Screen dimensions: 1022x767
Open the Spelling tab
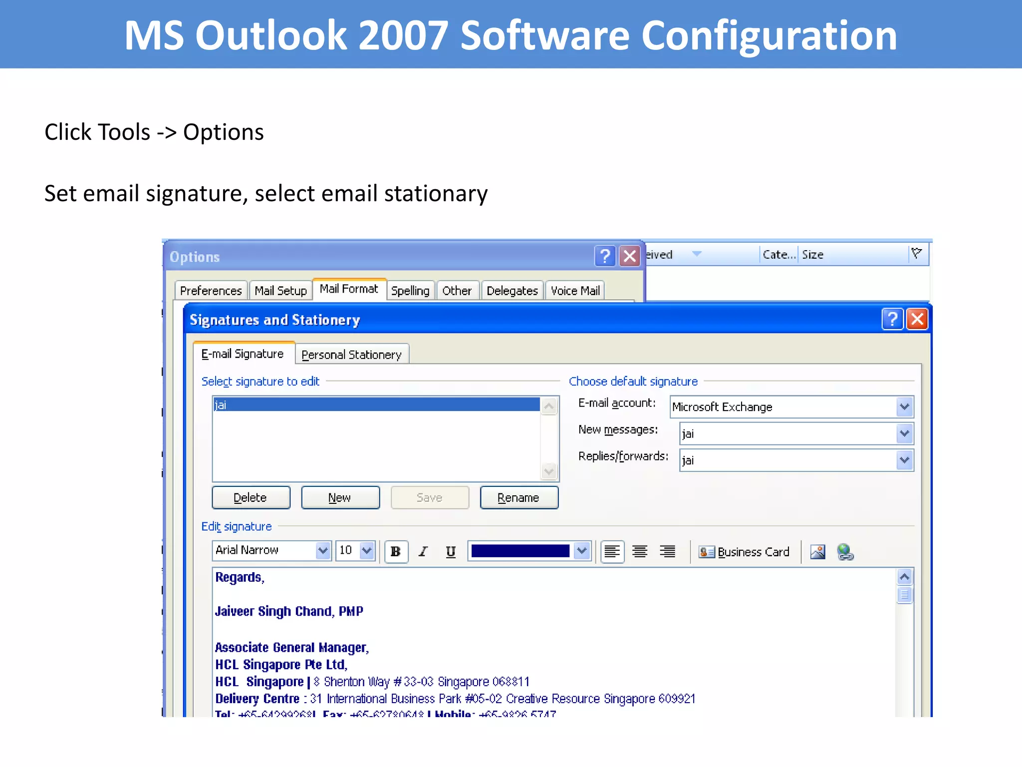410,291
